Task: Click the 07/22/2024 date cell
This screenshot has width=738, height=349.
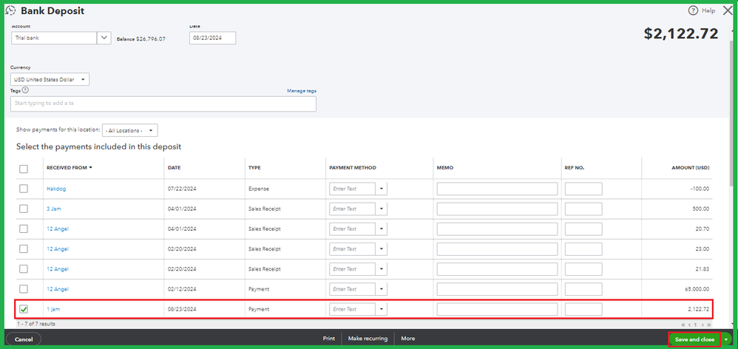Action: coord(180,189)
